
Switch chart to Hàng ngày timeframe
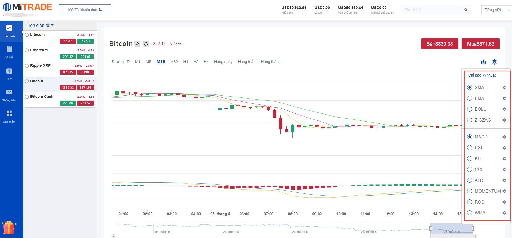point(223,62)
